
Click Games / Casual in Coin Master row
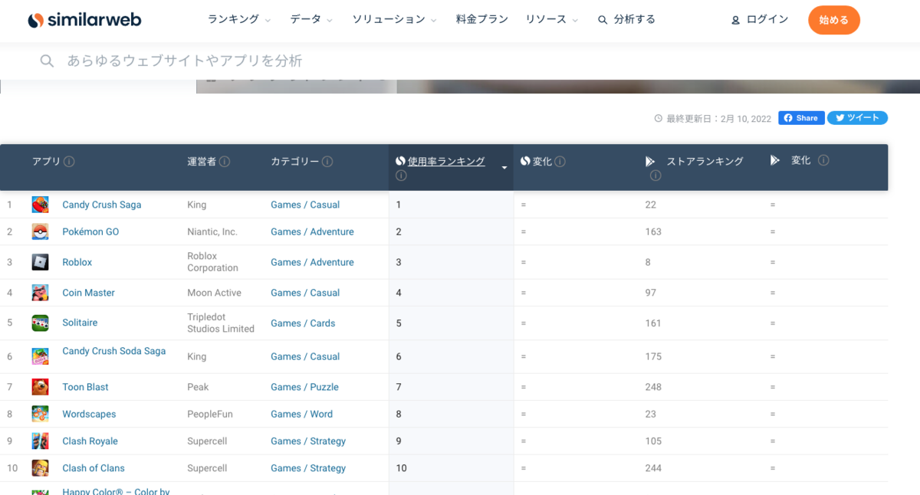(305, 293)
